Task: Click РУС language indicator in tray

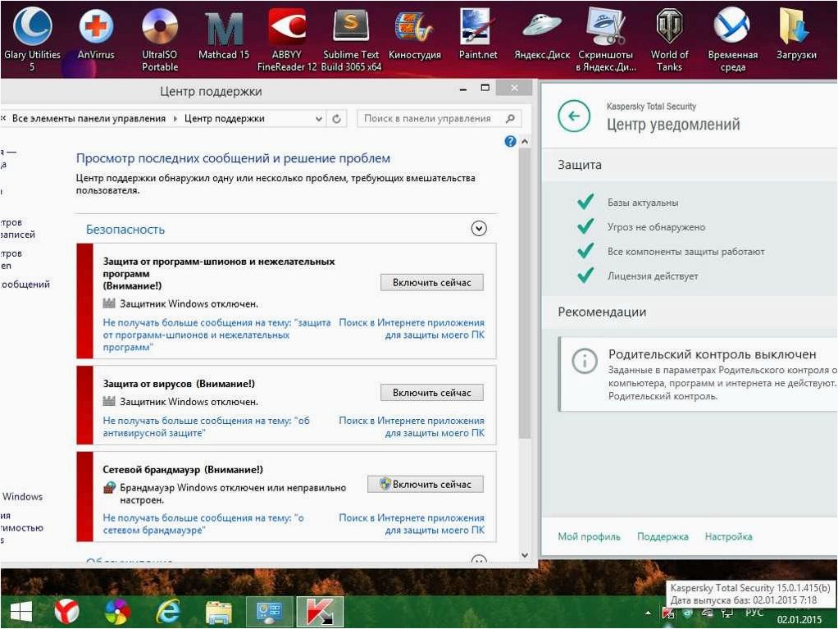Action: click(x=754, y=613)
